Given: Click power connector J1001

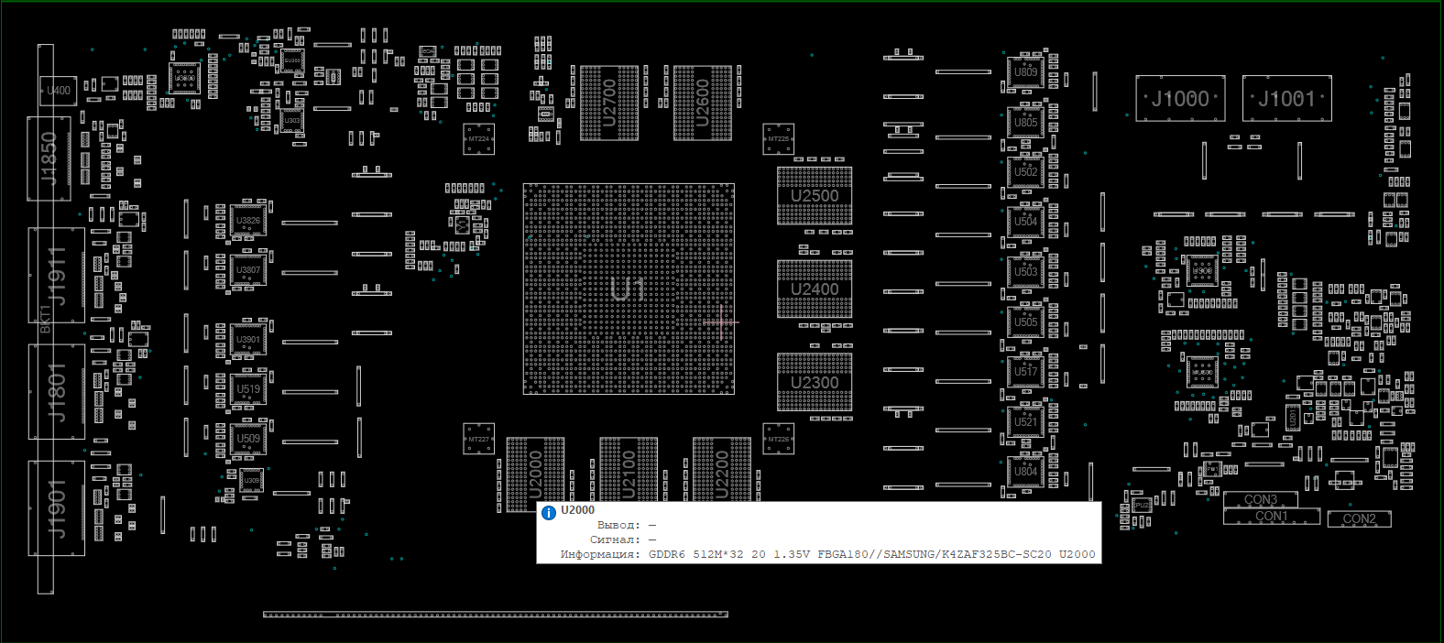Looking at the screenshot, I should [1286, 99].
